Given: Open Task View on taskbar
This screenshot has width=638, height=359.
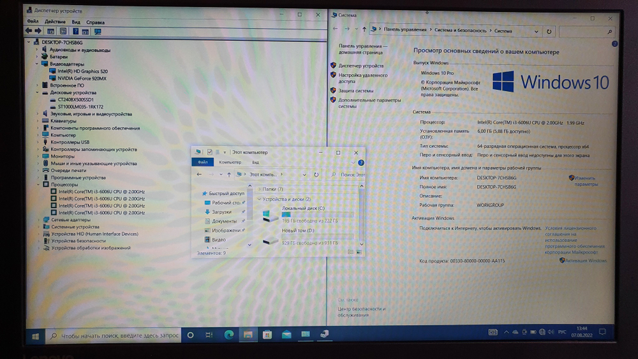Looking at the screenshot, I should [x=209, y=335].
